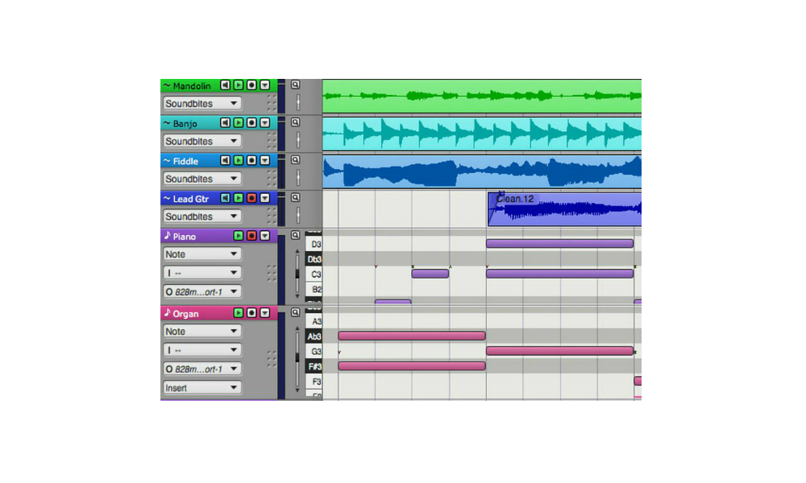The image size is (806, 483).
Task: Click Banjo track's magnifier zoom icon
Action: [x=295, y=122]
